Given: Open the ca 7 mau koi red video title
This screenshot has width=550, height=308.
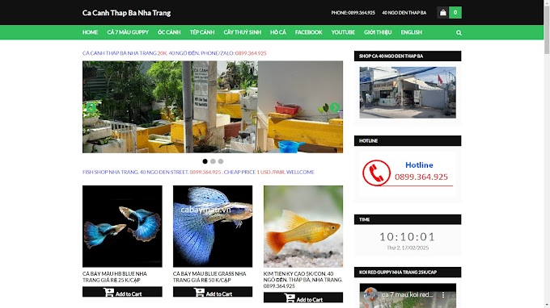Looking at the screenshot, I should point(408,295).
